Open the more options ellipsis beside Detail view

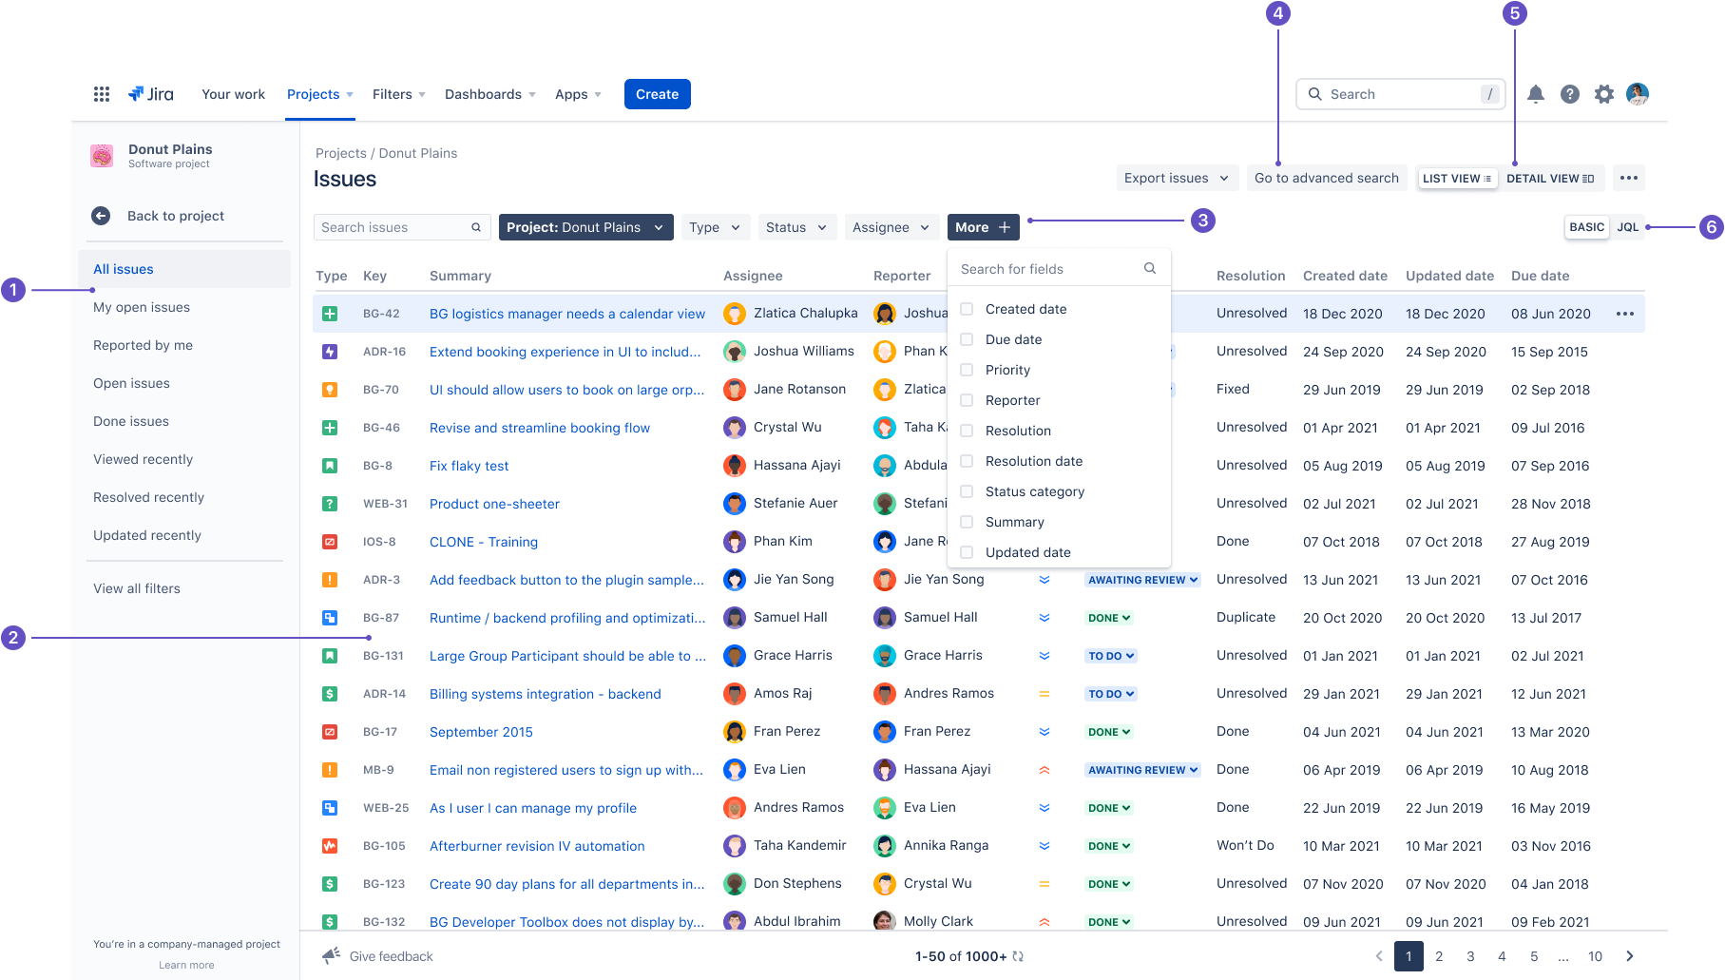(x=1629, y=178)
